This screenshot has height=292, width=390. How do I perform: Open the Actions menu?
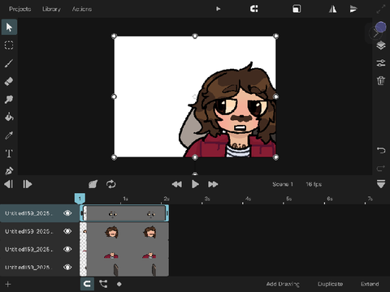click(x=82, y=9)
